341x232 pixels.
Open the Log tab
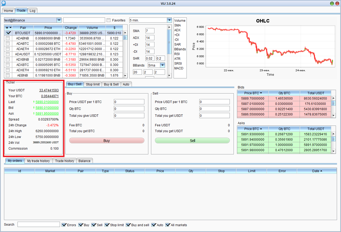click(32, 11)
